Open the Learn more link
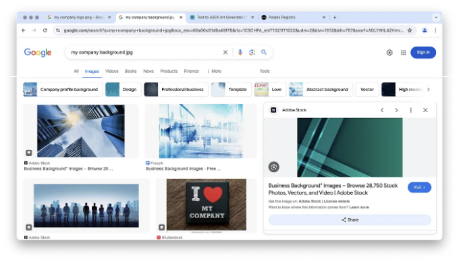This screenshot has height=262, width=459. (x=359, y=207)
